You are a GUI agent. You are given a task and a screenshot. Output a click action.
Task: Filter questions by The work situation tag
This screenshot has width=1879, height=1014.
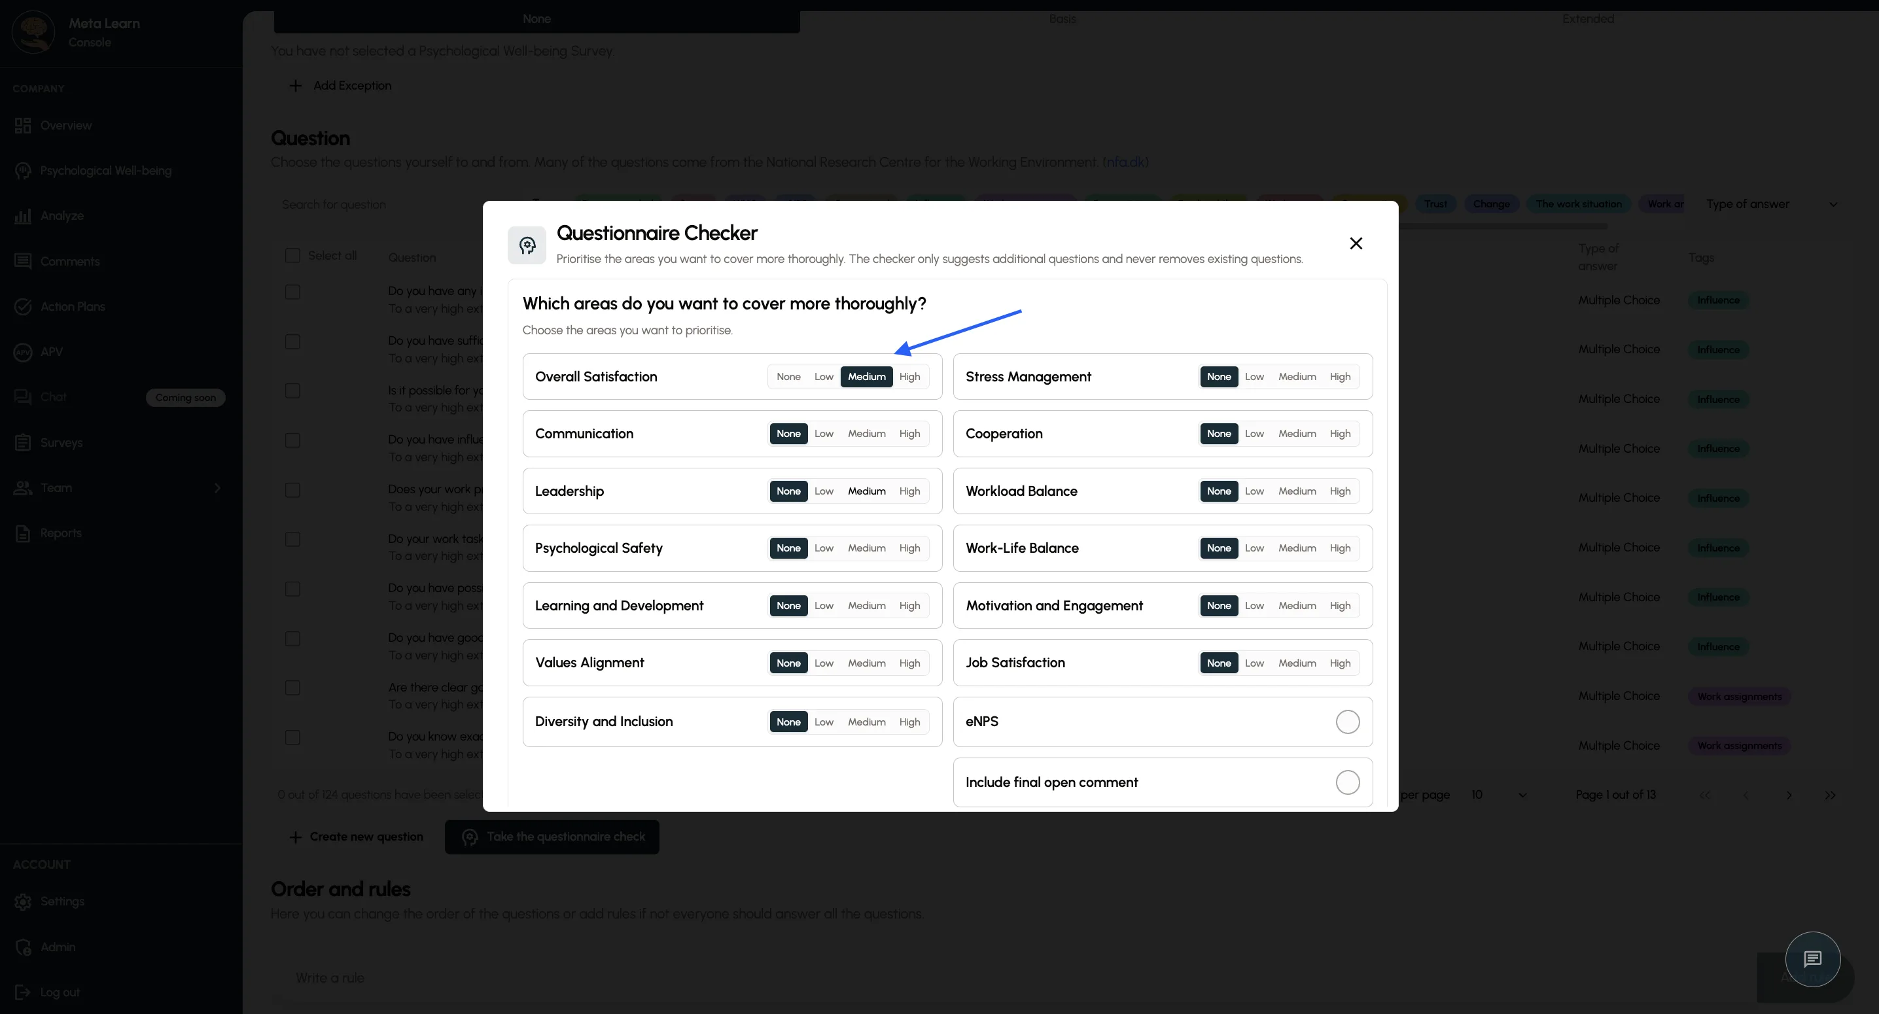[x=1579, y=204]
